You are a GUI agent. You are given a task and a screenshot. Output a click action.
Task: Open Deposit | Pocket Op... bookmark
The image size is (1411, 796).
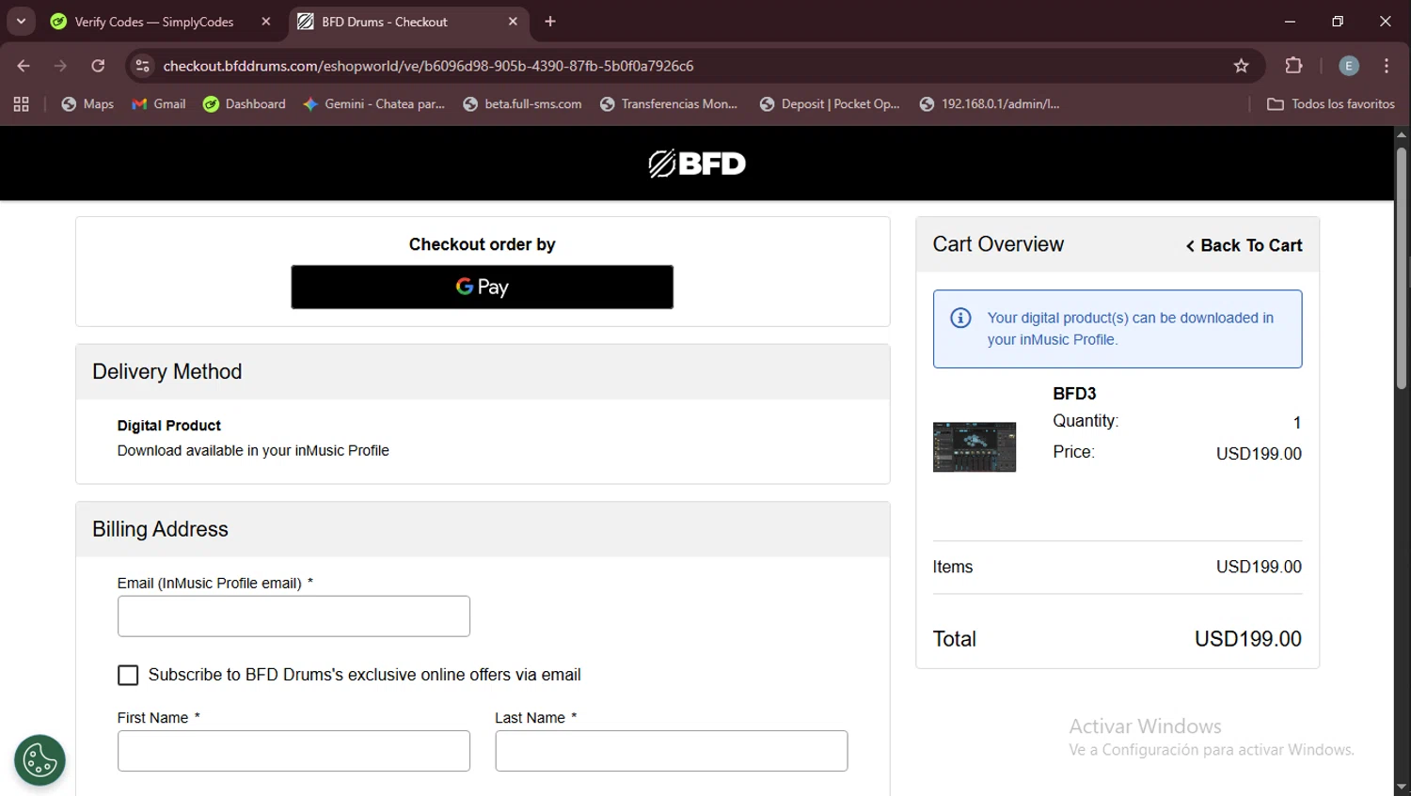pyautogui.click(x=830, y=104)
